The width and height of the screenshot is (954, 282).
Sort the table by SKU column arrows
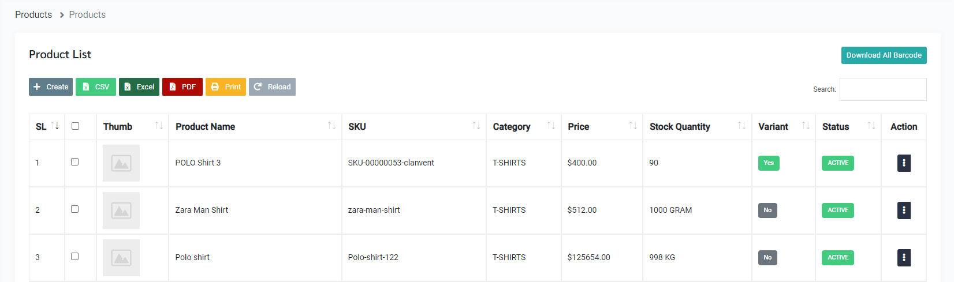[x=476, y=126]
